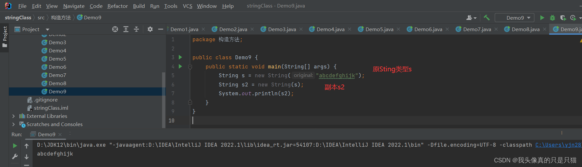Switch to Demo4.java editor tab
Screen dimensions: 582x167
click(331, 29)
